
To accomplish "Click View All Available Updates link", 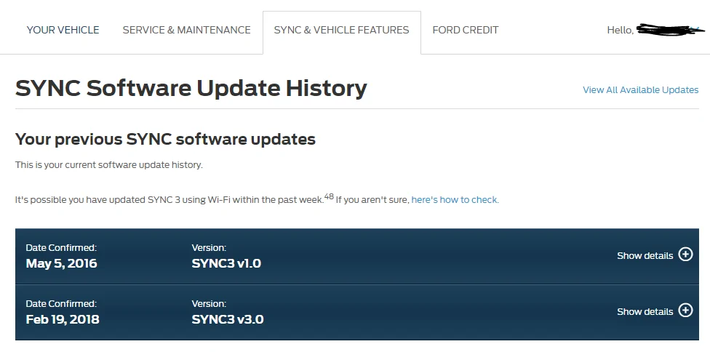I will (x=641, y=89).
